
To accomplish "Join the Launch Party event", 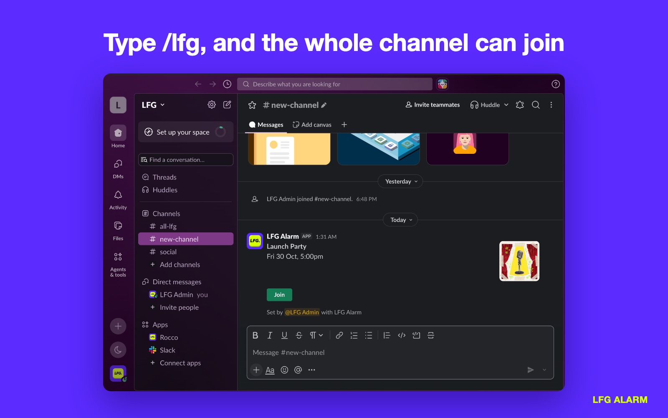I will tap(279, 295).
